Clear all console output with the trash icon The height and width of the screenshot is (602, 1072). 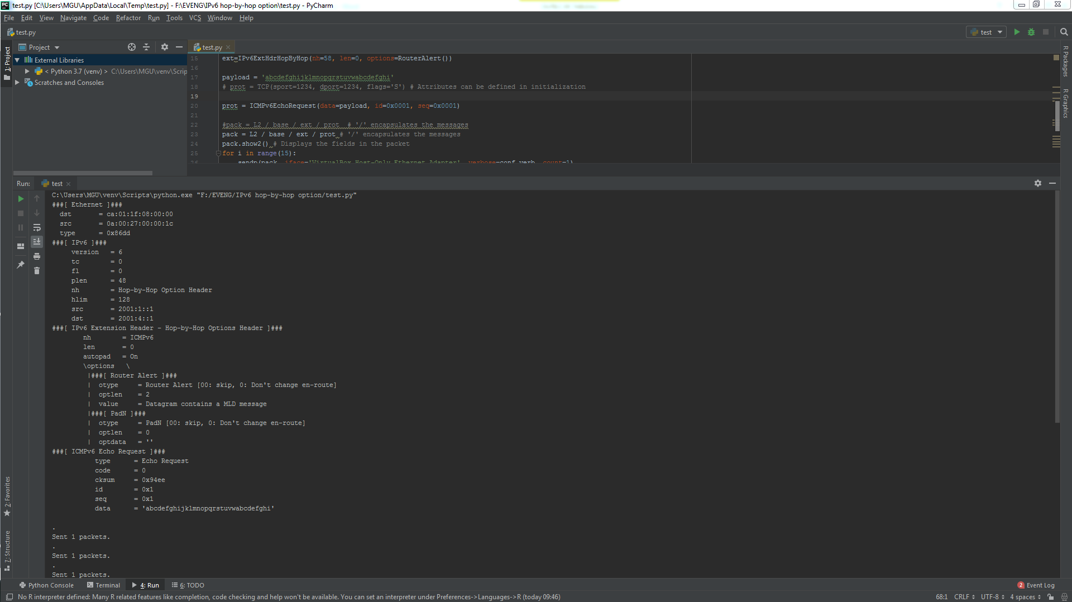coord(37,271)
